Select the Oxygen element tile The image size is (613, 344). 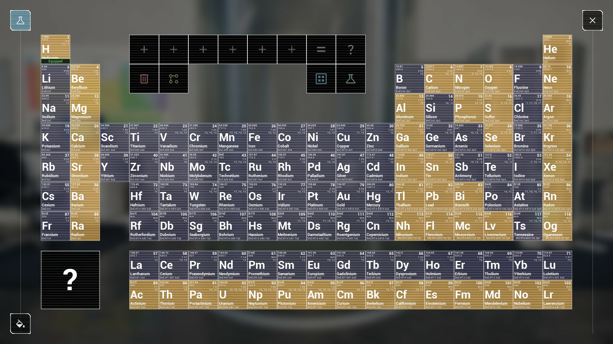[x=498, y=79]
